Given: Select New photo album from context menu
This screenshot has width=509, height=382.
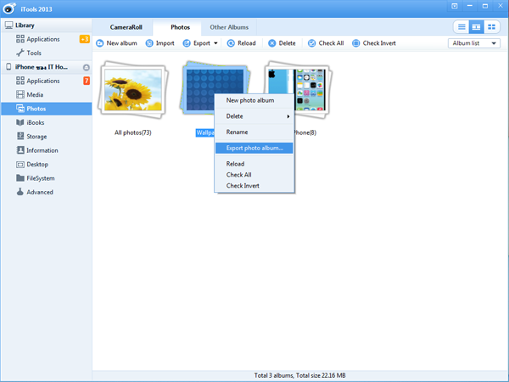Looking at the screenshot, I should pyautogui.click(x=249, y=100).
